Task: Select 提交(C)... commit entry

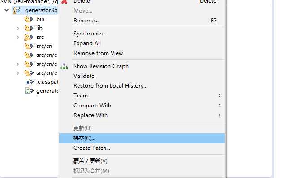Action: click(x=142, y=138)
